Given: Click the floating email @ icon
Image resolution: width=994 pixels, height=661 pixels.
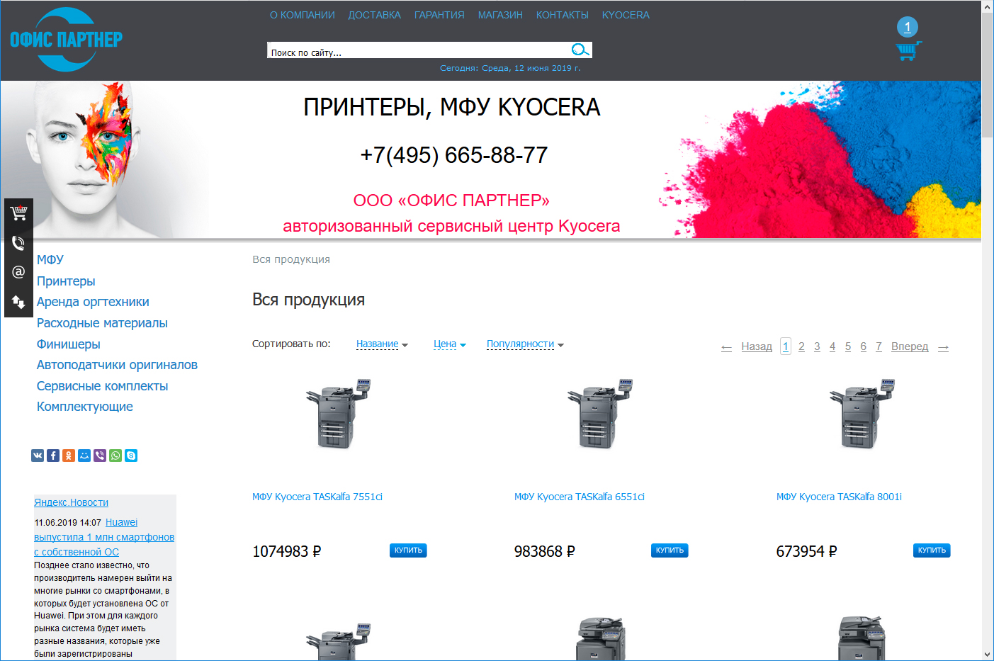Looking at the screenshot, I should point(18,272).
